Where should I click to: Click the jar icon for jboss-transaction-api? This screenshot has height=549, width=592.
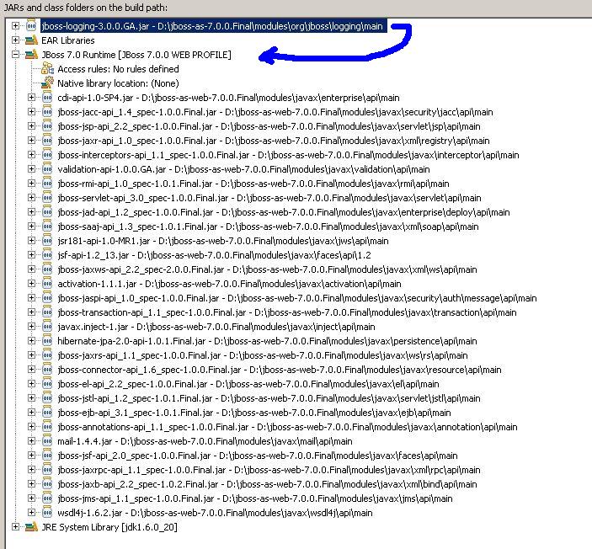[47, 312]
